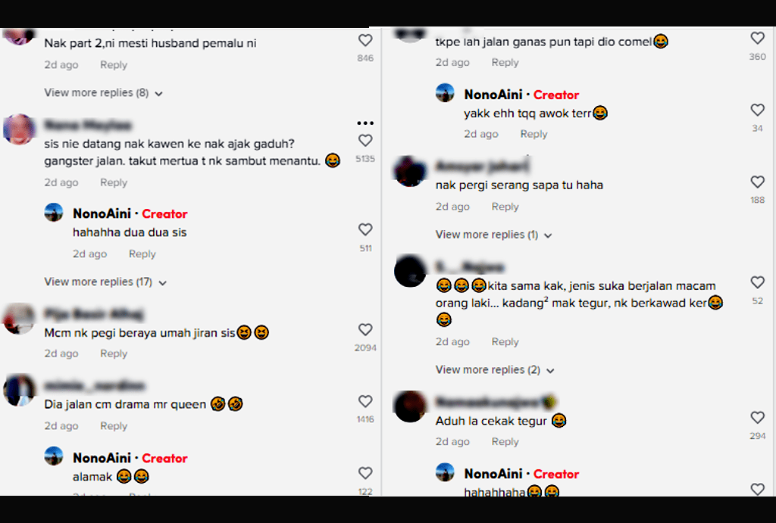Reply to 'Aduh la cekak tegur' comment
The width and height of the screenshot is (776, 523).
pyautogui.click(x=505, y=441)
